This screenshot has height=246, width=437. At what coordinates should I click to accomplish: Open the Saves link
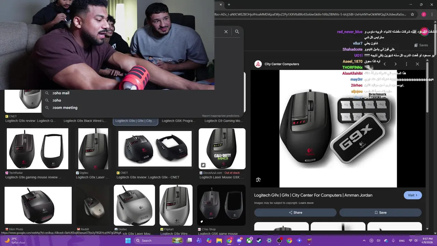coord(421,45)
